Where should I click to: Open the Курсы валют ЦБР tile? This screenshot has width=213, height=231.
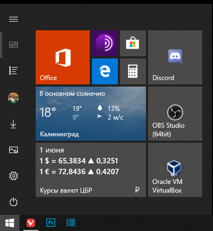(x=91, y=170)
